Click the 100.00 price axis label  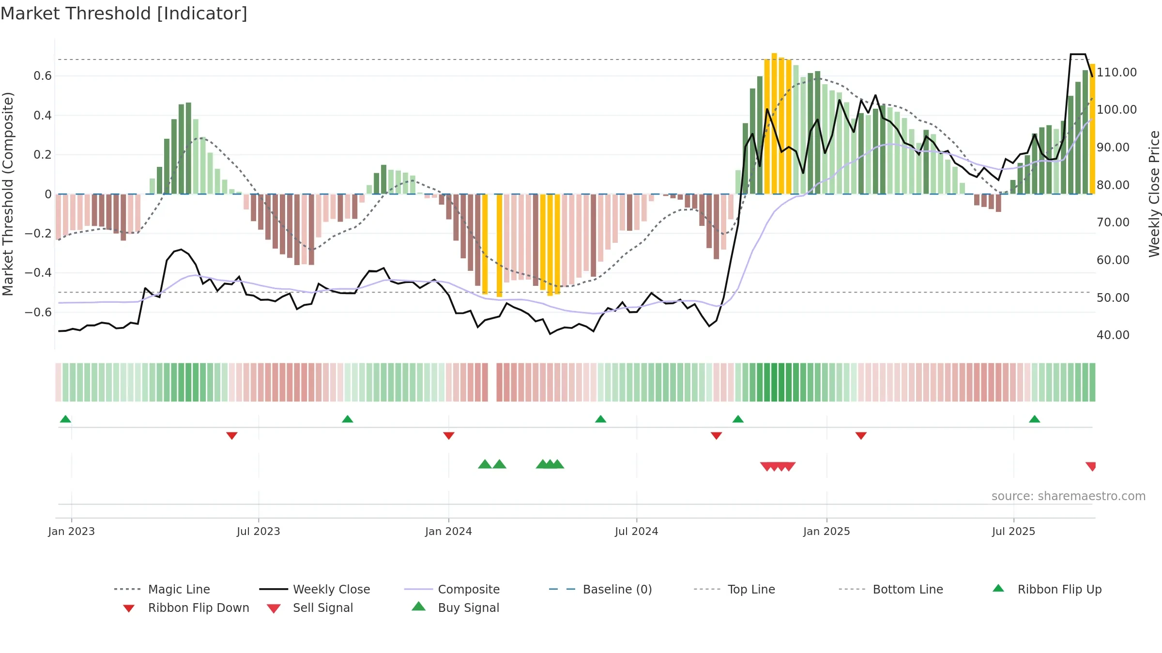point(1116,110)
